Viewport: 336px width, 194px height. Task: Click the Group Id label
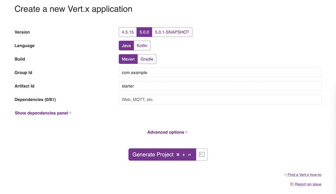tap(23, 73)
